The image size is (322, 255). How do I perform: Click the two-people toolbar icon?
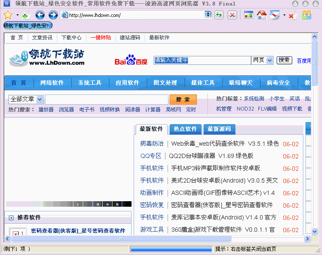coord(307,15)
